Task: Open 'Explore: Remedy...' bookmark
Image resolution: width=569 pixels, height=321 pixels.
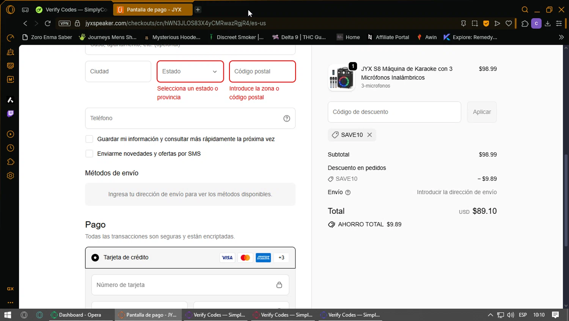Action: tap(470, 37)
